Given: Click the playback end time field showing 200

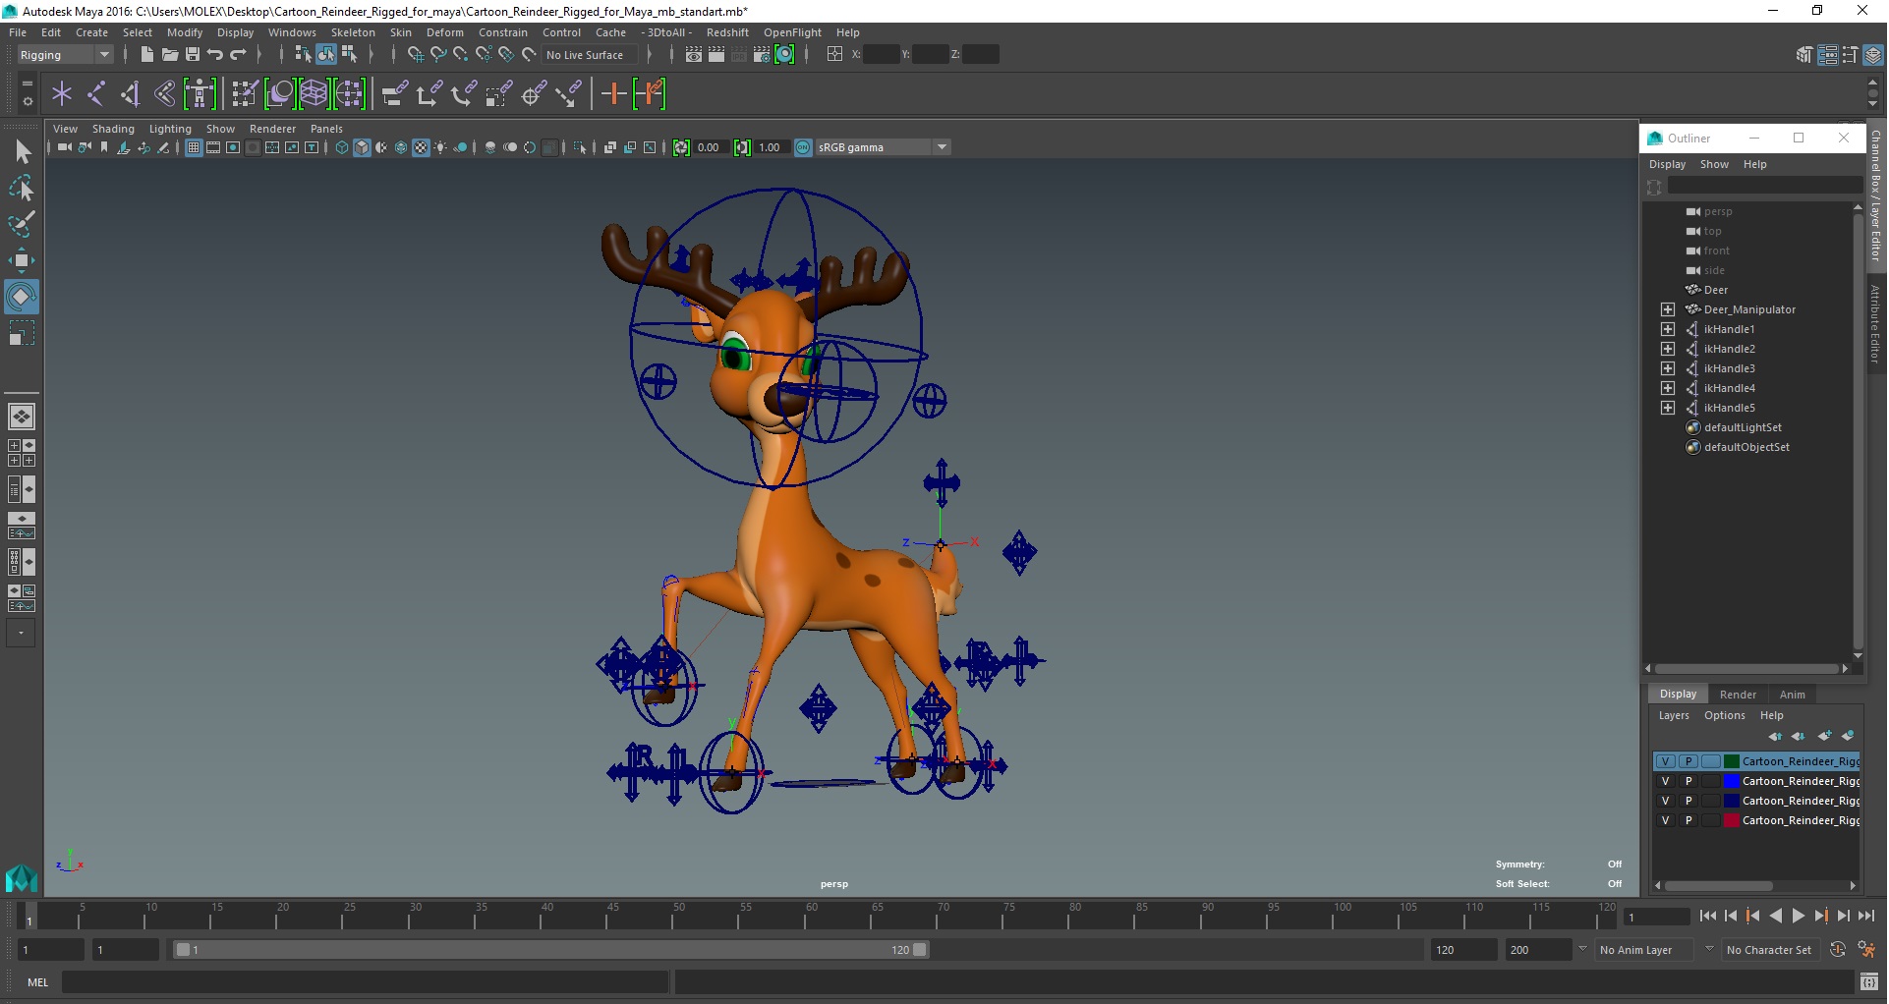Looking at the screenshot, I should [x=1538, y=950].
